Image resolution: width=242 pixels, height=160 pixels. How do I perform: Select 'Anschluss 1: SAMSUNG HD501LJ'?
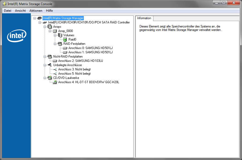(90, 53)
